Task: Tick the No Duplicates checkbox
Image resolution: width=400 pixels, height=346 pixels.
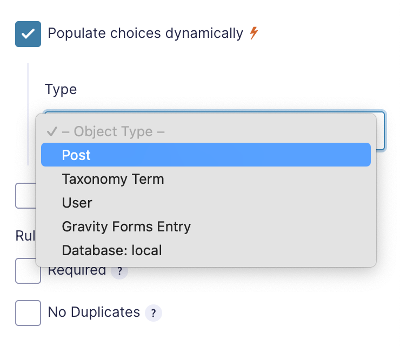Action: 28,313
